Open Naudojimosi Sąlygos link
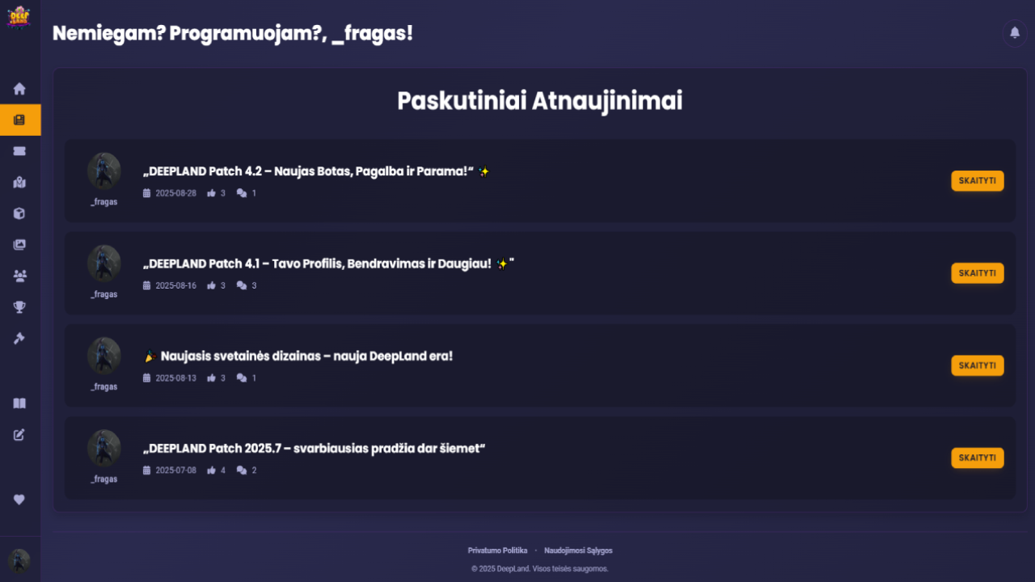Image resolution: width=1035 pixels, height=582 pixels. tap(578, 550)
